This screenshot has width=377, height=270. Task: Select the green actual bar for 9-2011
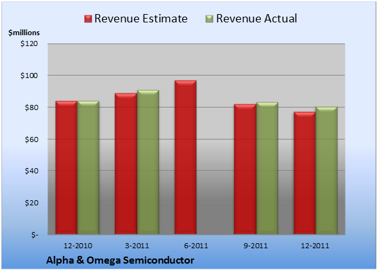coord(267,168)
